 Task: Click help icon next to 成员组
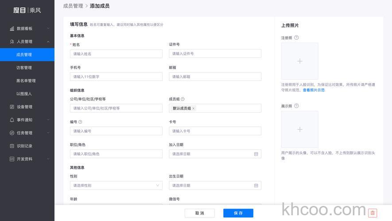pos(182,99)
